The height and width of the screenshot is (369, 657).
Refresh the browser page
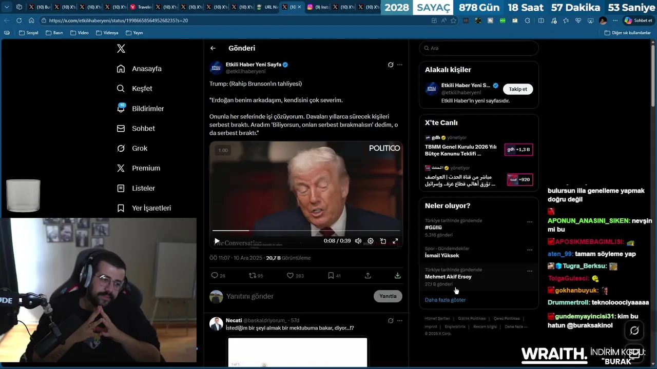[19, 20]
